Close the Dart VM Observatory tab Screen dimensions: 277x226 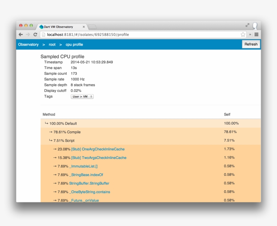84,27
